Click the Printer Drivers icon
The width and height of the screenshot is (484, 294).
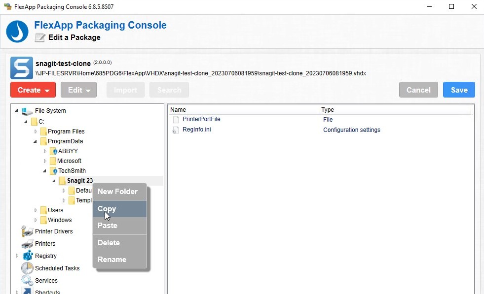pos(27,231)
